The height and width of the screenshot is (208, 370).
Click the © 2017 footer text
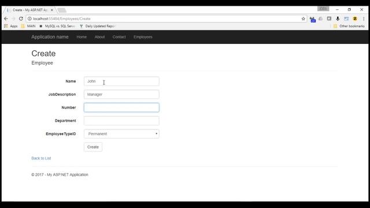pyautogui.click(x=60, y=174)
